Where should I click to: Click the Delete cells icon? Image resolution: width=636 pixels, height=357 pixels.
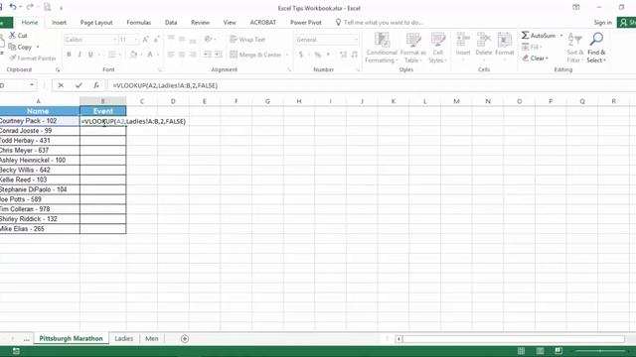[x=484, y=41]
